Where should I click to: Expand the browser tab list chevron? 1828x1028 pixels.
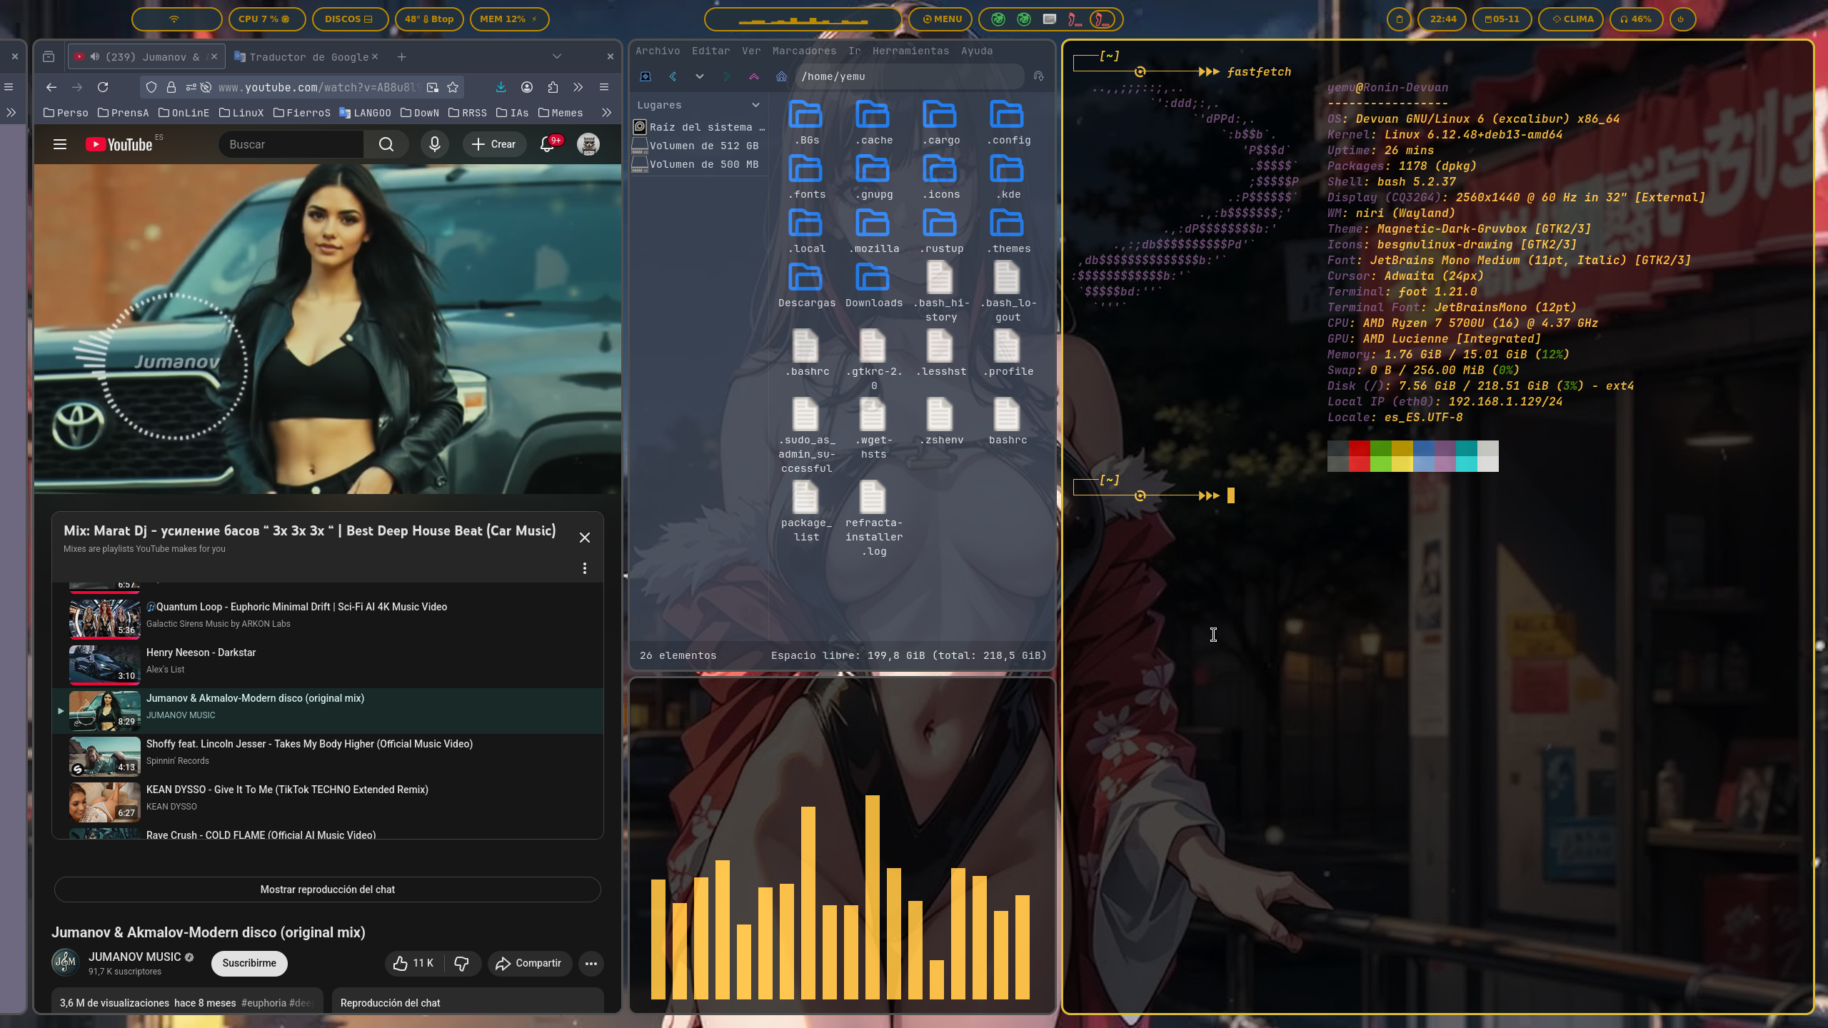click(557, 56)
